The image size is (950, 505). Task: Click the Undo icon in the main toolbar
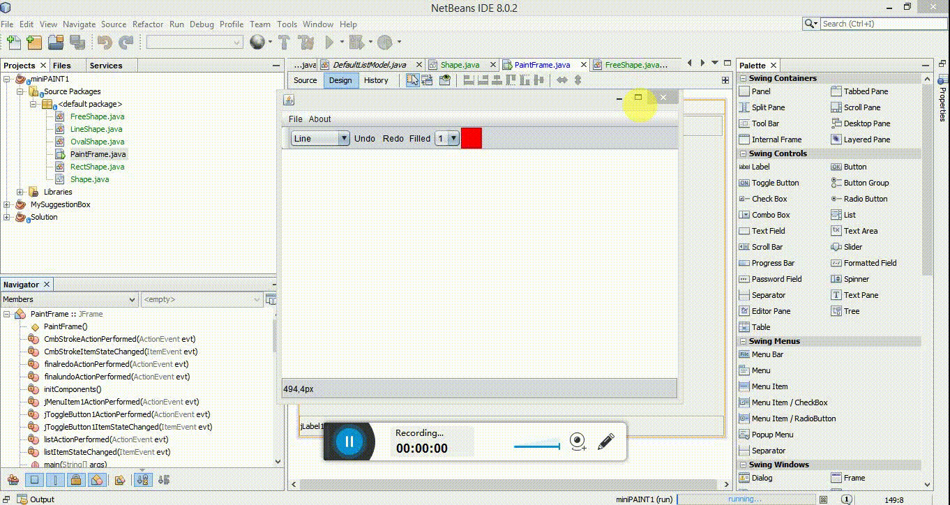(103, 43)
